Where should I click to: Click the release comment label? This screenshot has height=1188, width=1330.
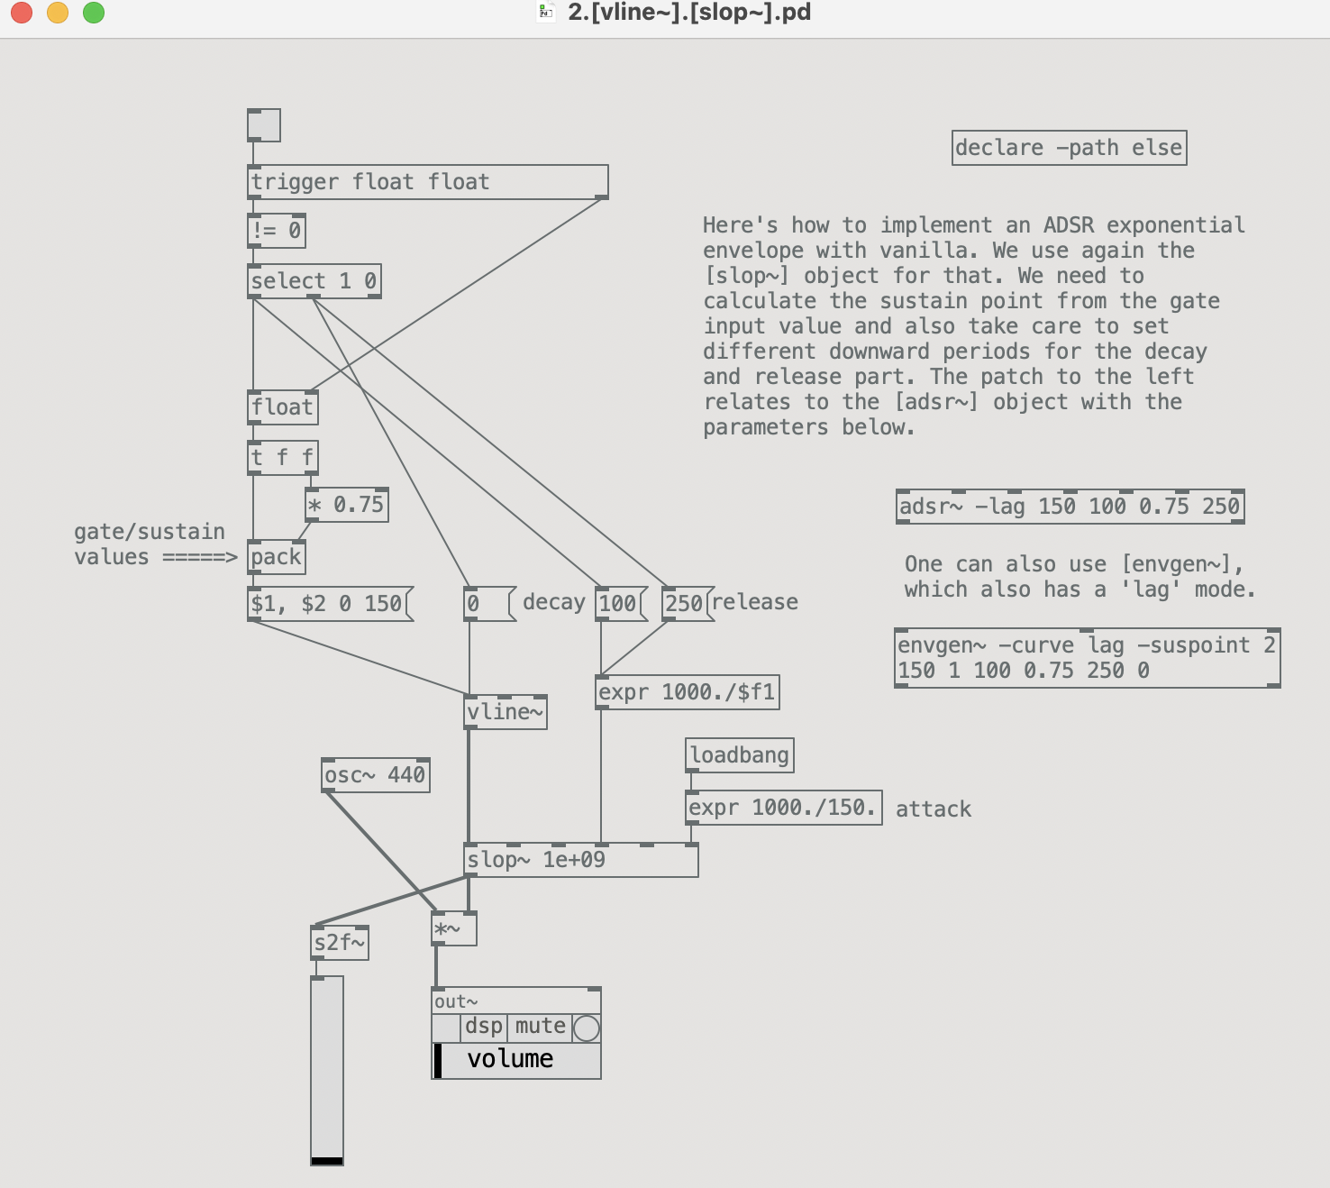tap(756, 602)
